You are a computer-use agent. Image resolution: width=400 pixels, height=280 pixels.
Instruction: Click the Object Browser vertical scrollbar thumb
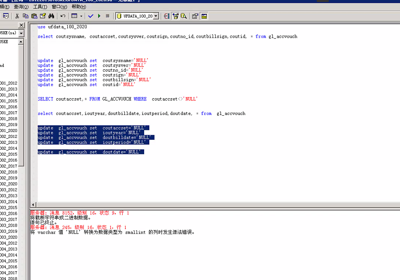pos(21,105)
